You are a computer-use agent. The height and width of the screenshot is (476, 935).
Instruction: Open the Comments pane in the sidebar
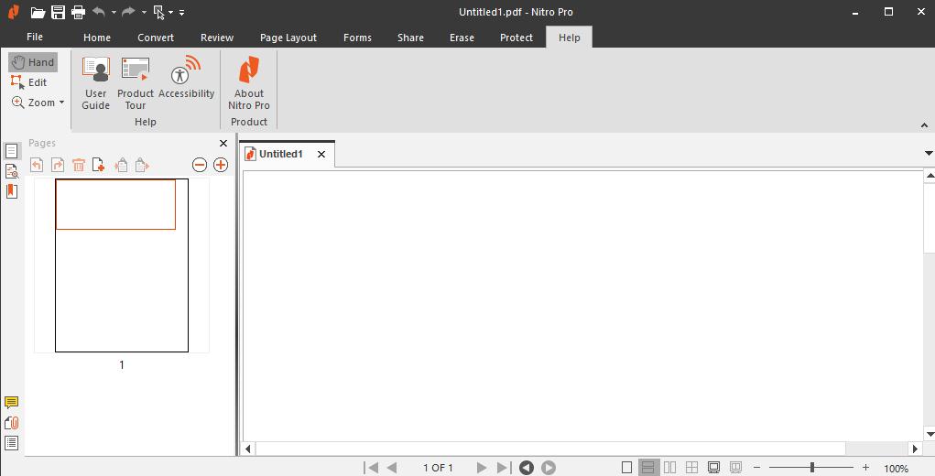(x=11, y=403)
